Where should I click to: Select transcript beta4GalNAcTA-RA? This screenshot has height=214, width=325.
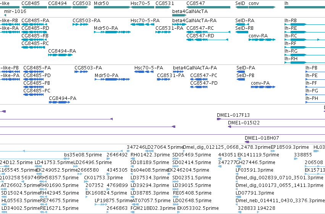tap(179, 24)
